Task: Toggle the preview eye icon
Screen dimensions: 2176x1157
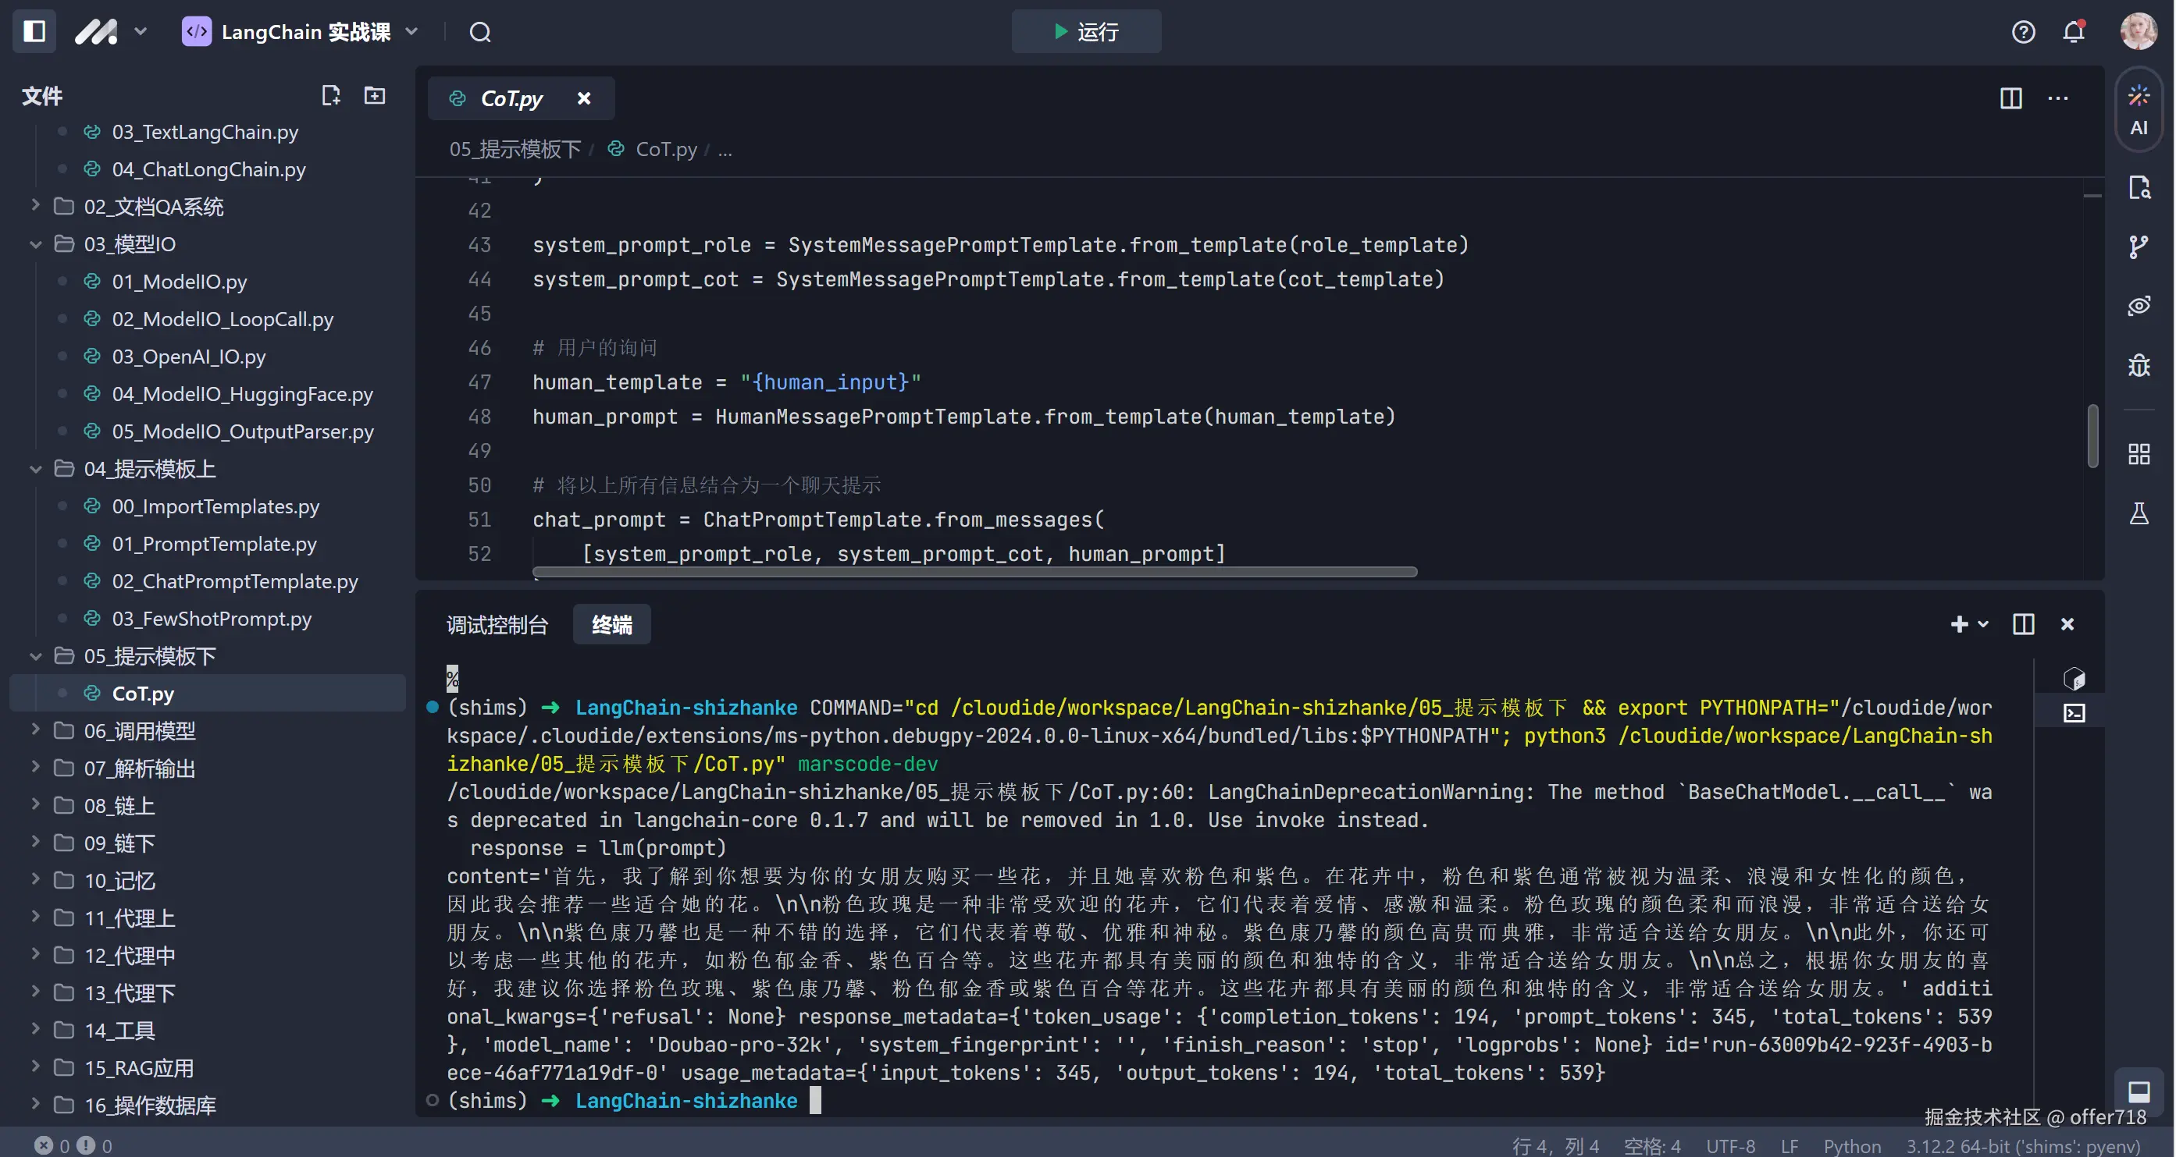Action: tap(2138, 306)
